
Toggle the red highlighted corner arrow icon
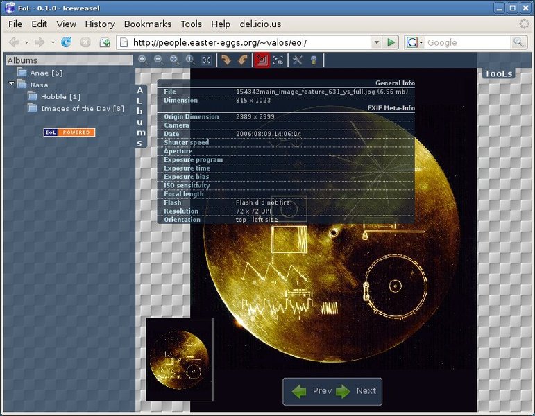click(x=262, y=60)
